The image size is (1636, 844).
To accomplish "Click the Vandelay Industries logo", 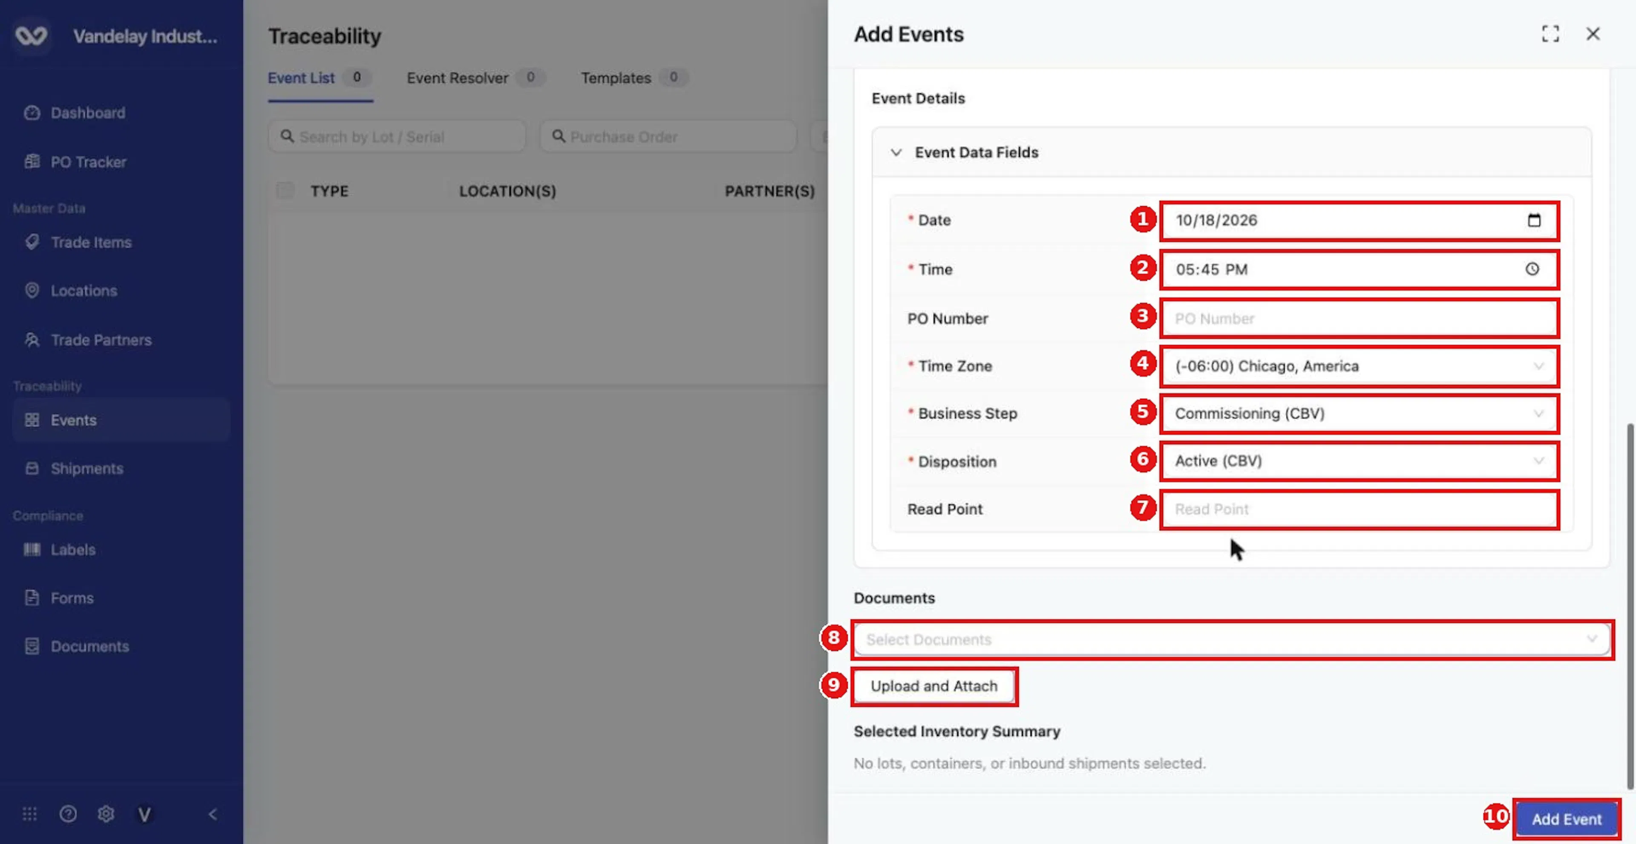I will 31,35.
